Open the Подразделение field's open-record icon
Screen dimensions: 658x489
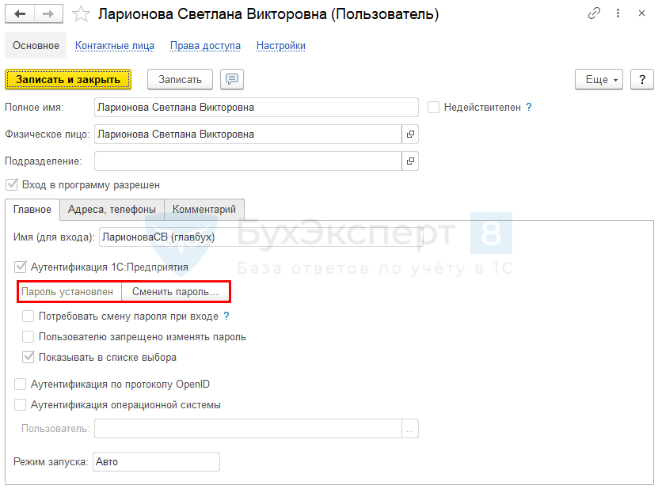[410, 161]
